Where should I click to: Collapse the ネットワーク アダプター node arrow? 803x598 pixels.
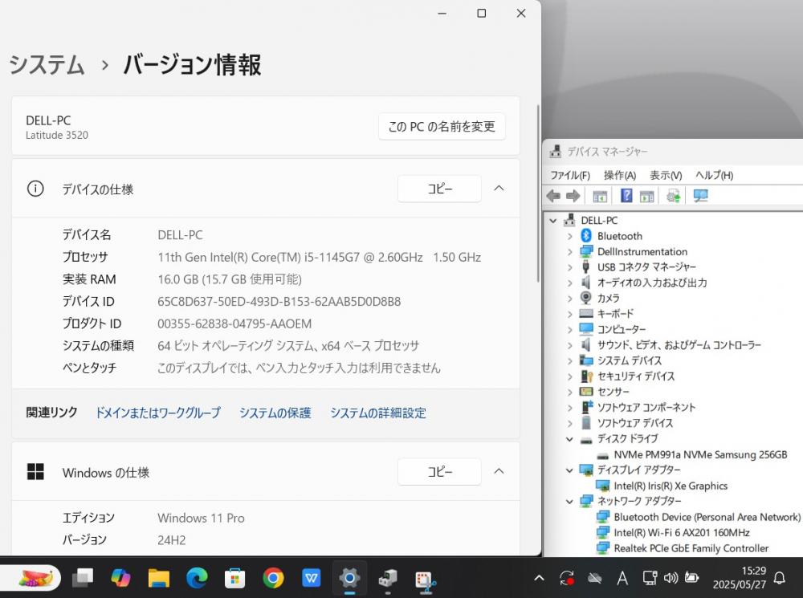[569, 501]
